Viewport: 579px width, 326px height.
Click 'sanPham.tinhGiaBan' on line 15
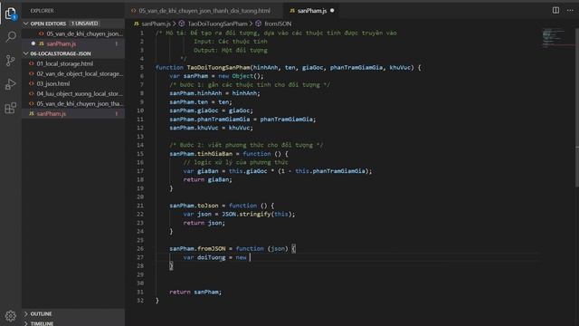[x=201, y=154]
